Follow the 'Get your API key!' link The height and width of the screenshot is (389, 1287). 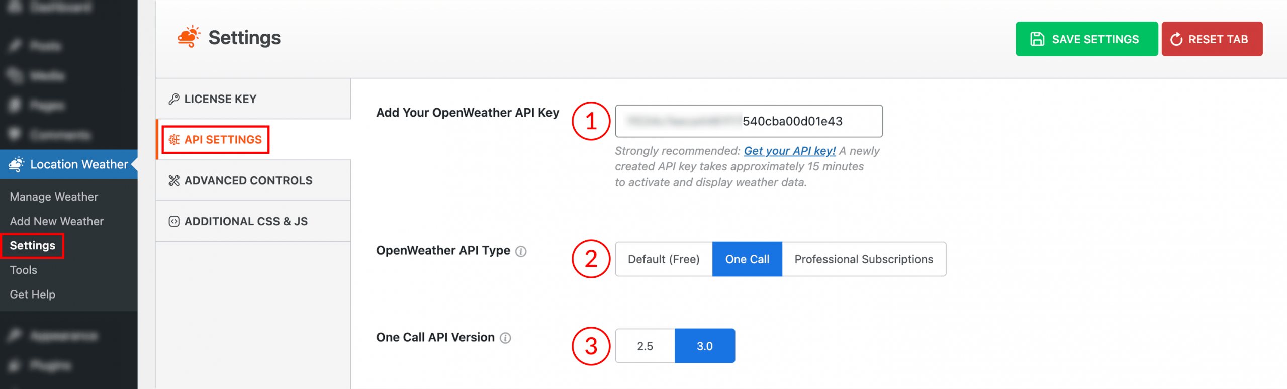[x=789, y=151]
